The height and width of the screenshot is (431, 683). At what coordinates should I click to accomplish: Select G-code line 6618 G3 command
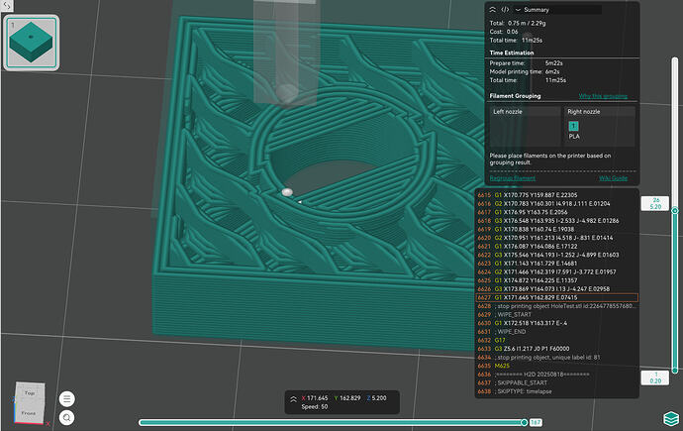click(556, 221)
